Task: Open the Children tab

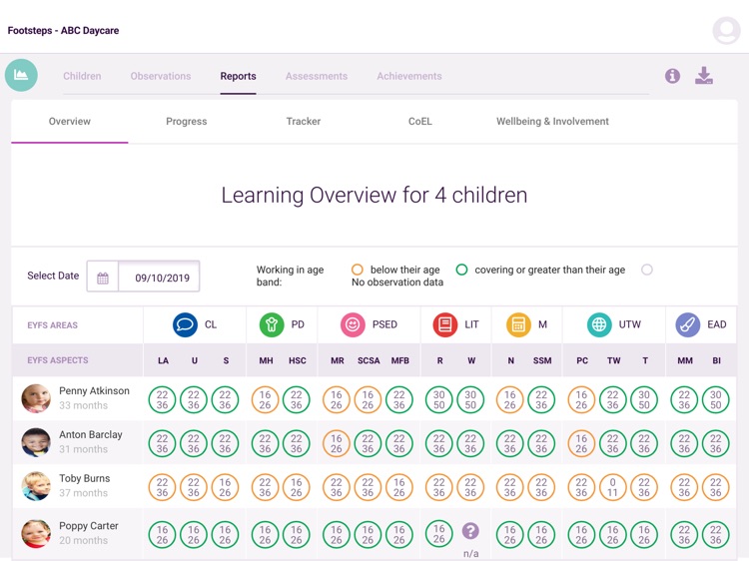Action: pyautogui.click(x=82, y=77)
